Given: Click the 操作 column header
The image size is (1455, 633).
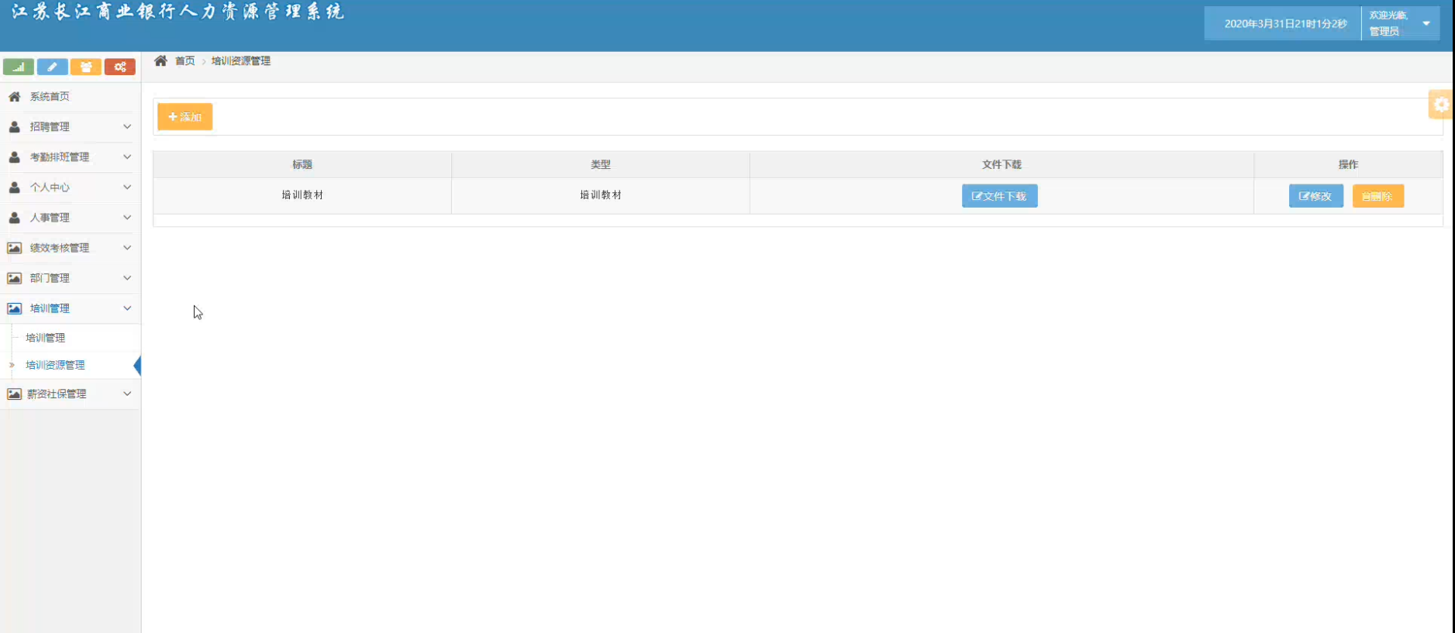Looking at the screenshot, I should pyautogui.click(x=1348, y=164).
